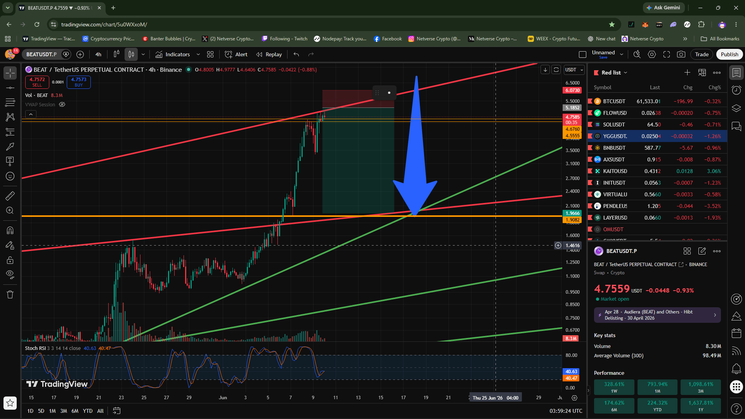Publish the chart idea
This screenshot has width=745, height=419.
tap(729, 54)
